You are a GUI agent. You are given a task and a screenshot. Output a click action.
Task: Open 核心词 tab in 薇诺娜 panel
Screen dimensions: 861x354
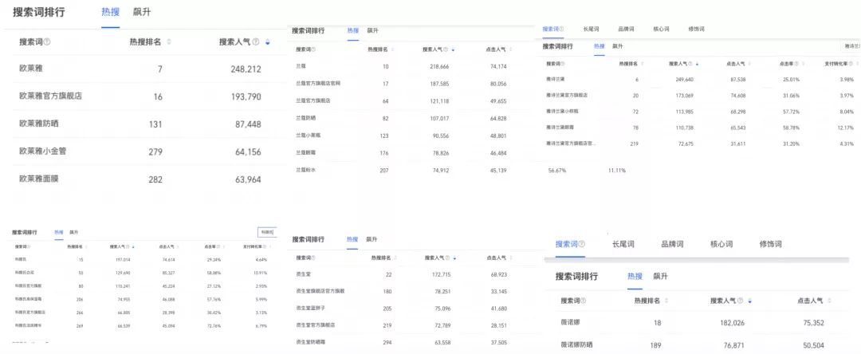(721, 244)
